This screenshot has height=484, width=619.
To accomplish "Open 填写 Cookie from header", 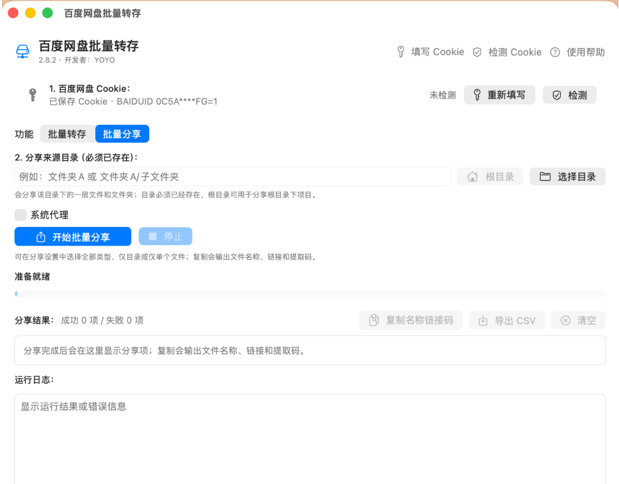I will pyautogui.click(x=431, y=52).
